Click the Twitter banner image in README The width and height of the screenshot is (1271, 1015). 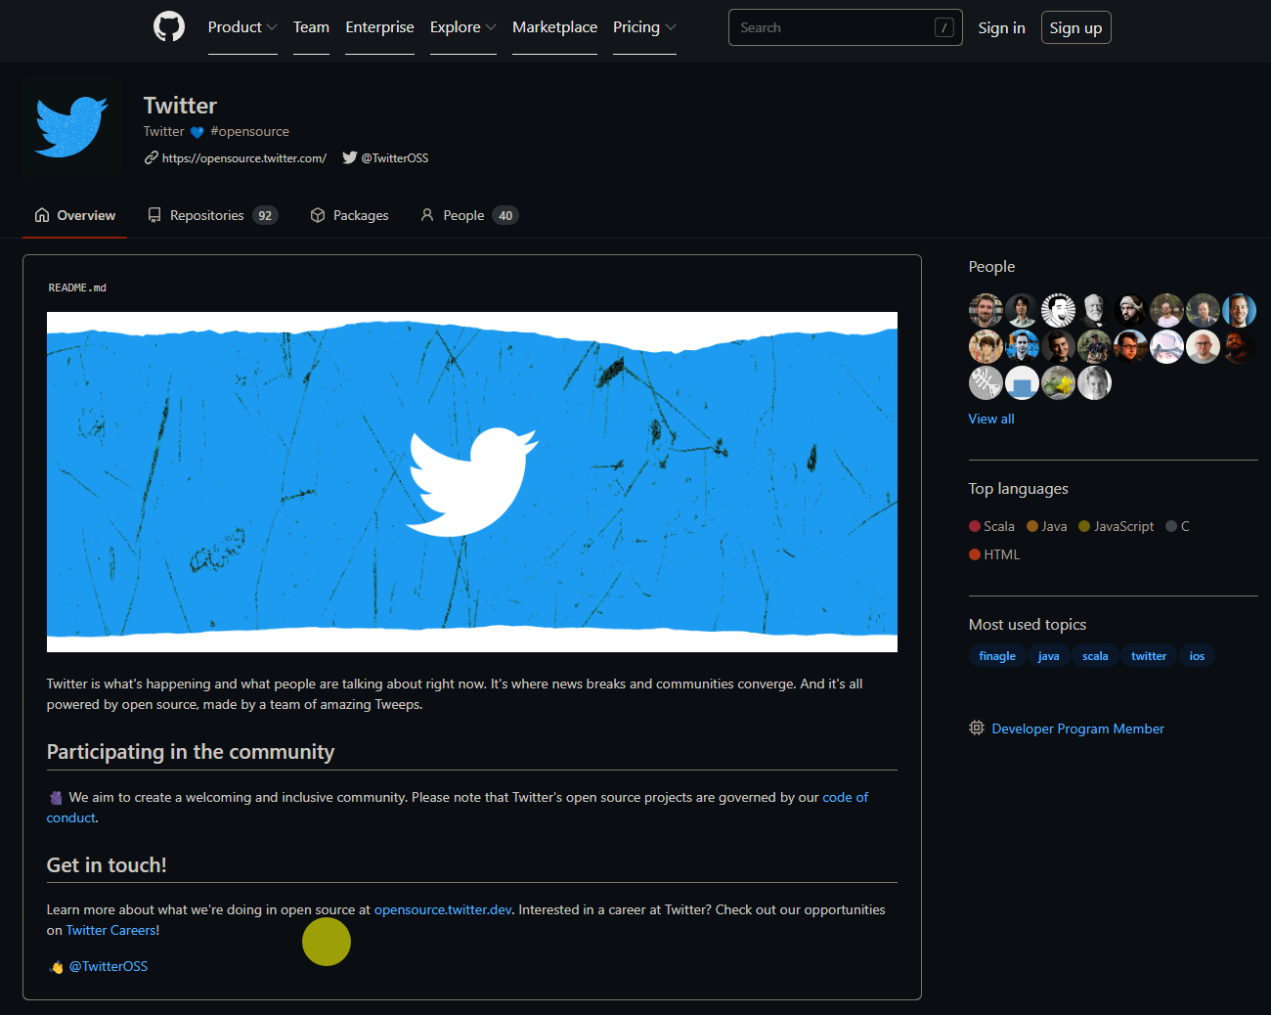(x=472, y=482)
